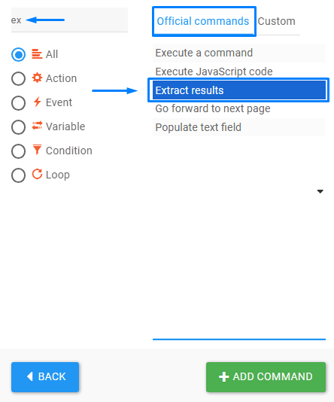Click the Back button
This screenshot has height=402, width=334.
pyautogui.click(x=45, y=377)
